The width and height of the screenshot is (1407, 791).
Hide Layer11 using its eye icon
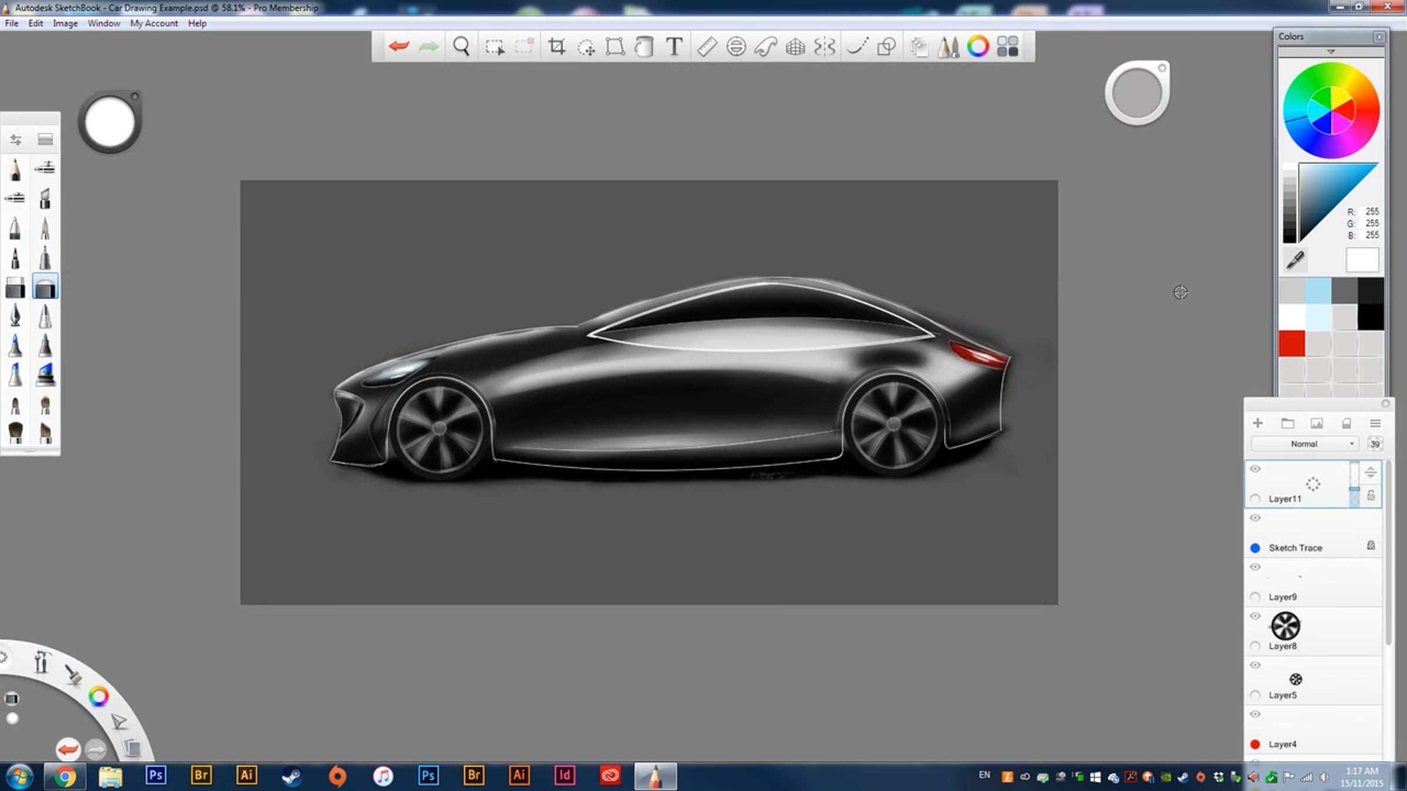pyautogui.click(x=1255, y=469)
